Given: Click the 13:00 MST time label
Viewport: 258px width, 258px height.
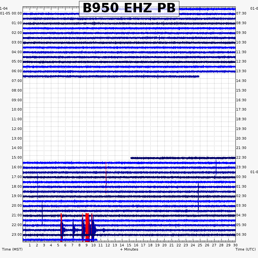Looking at the screenshot, I should [x=17, y=139].
